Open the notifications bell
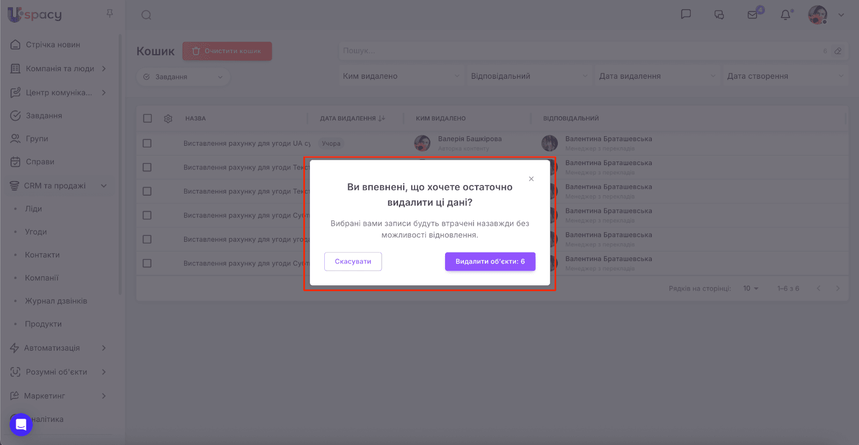 coord(785,14)
